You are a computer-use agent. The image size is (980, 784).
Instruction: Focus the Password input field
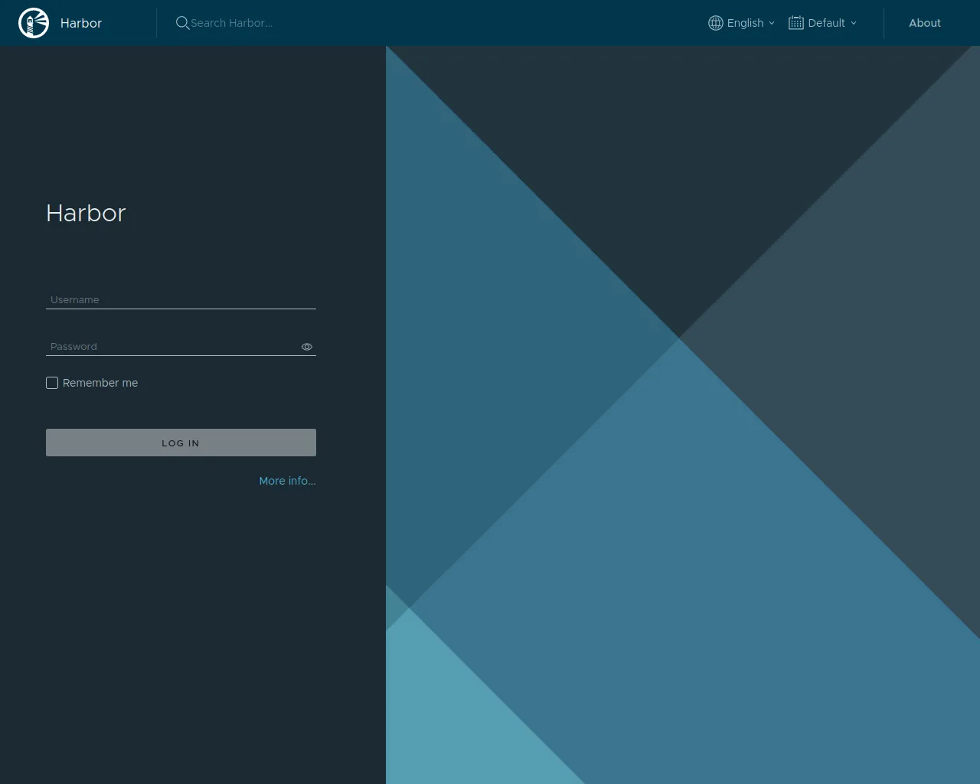pyautogui.click(x=173, y=346)
